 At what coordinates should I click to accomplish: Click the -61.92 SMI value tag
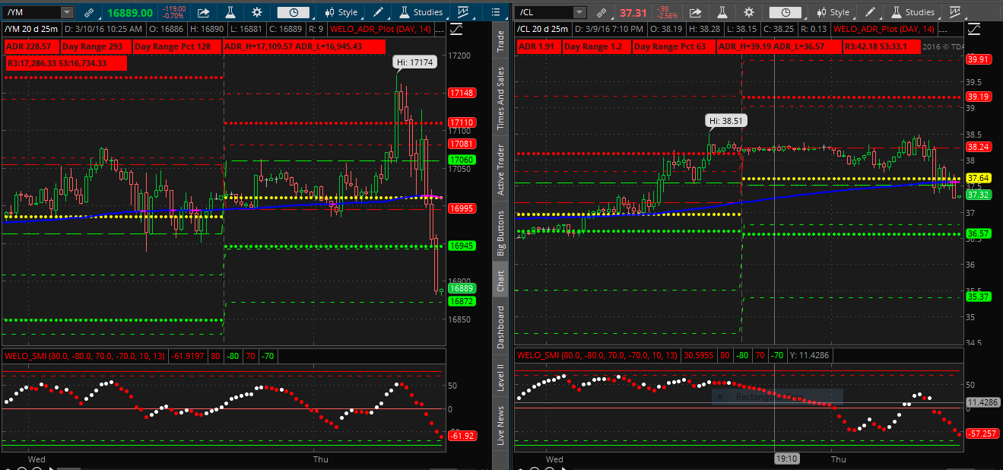tap(462, 436)
